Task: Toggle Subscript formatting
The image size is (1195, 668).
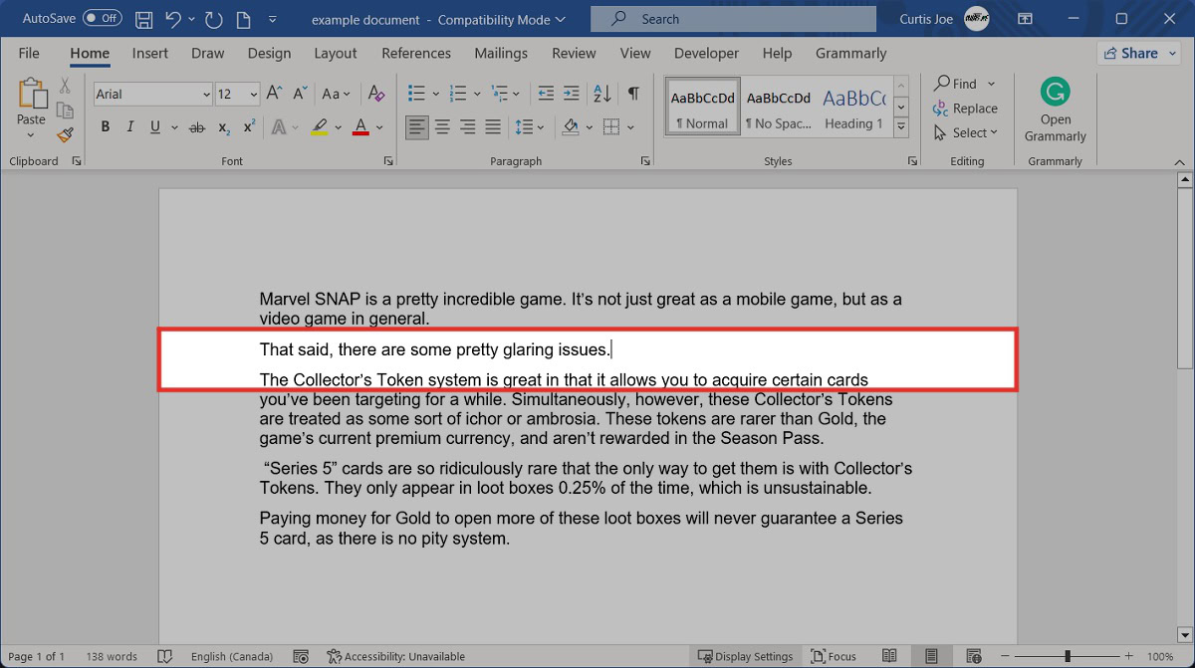Action: click(224, 127)
